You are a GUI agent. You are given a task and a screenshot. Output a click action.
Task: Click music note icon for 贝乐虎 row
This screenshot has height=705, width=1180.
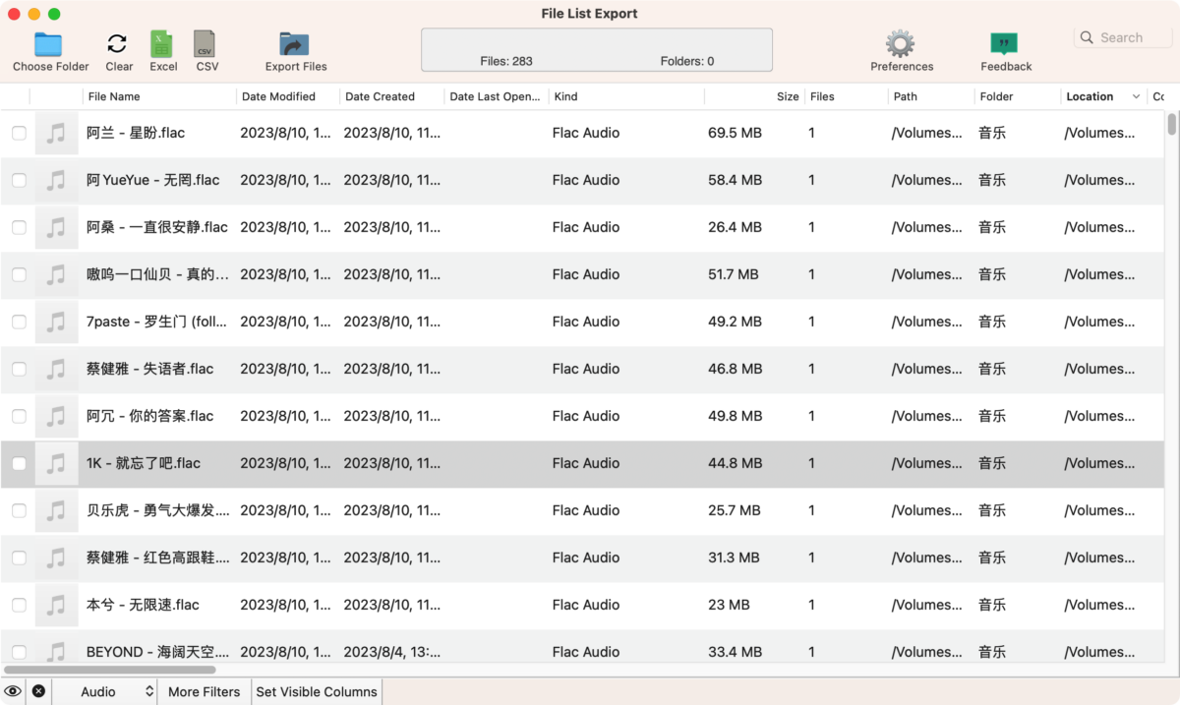[57, 510]
